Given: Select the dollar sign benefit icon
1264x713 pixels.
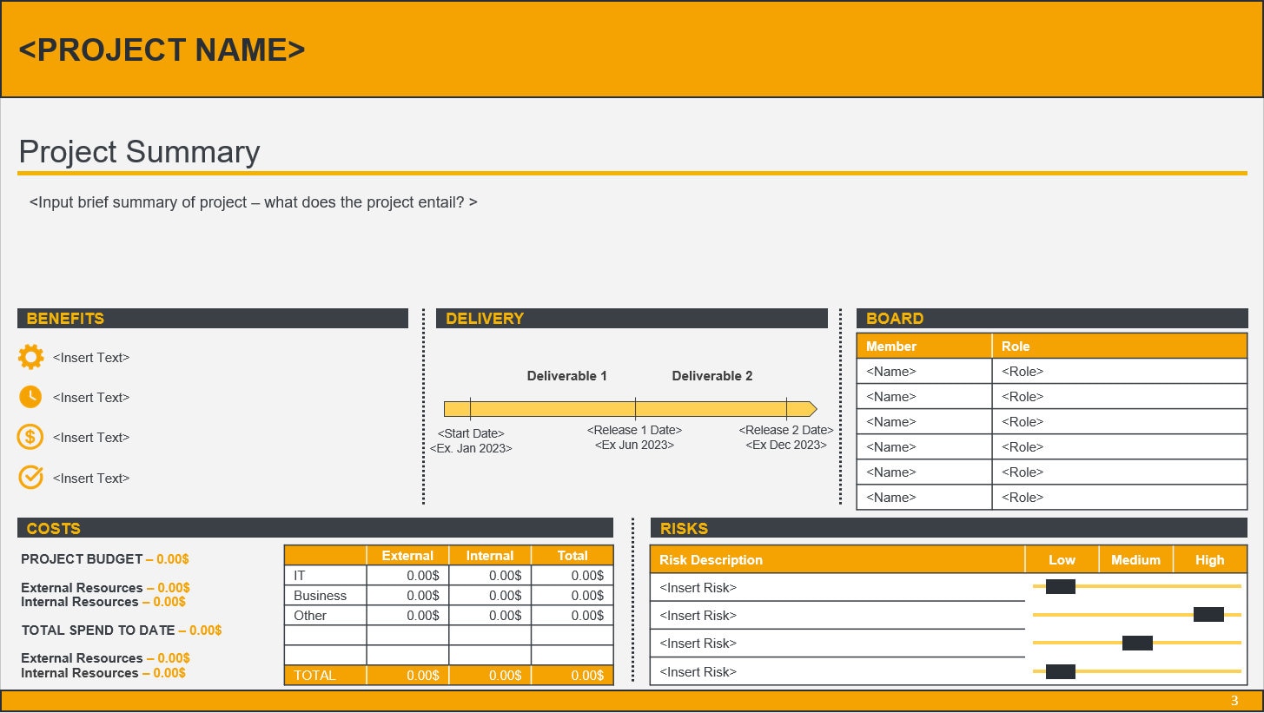Looking at the screenshot, I should click(x=31, y=437).
